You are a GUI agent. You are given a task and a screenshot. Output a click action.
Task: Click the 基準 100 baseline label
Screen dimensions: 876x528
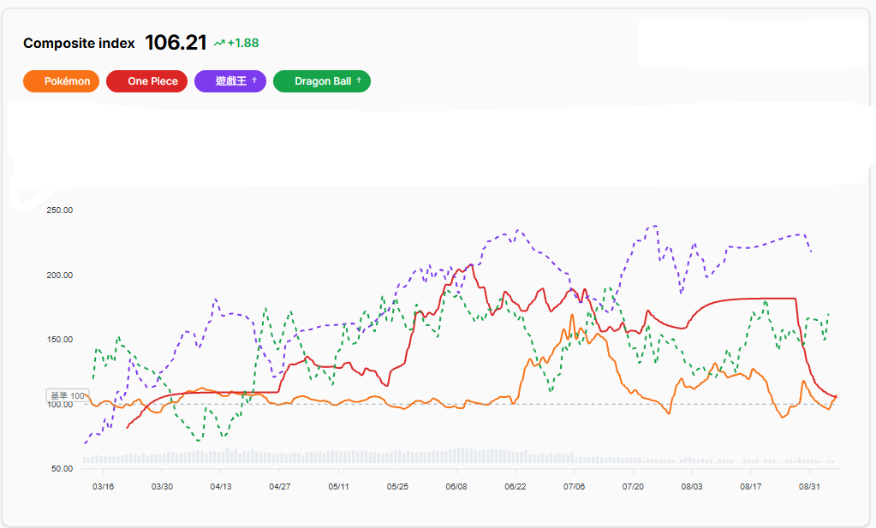(68, 395)
